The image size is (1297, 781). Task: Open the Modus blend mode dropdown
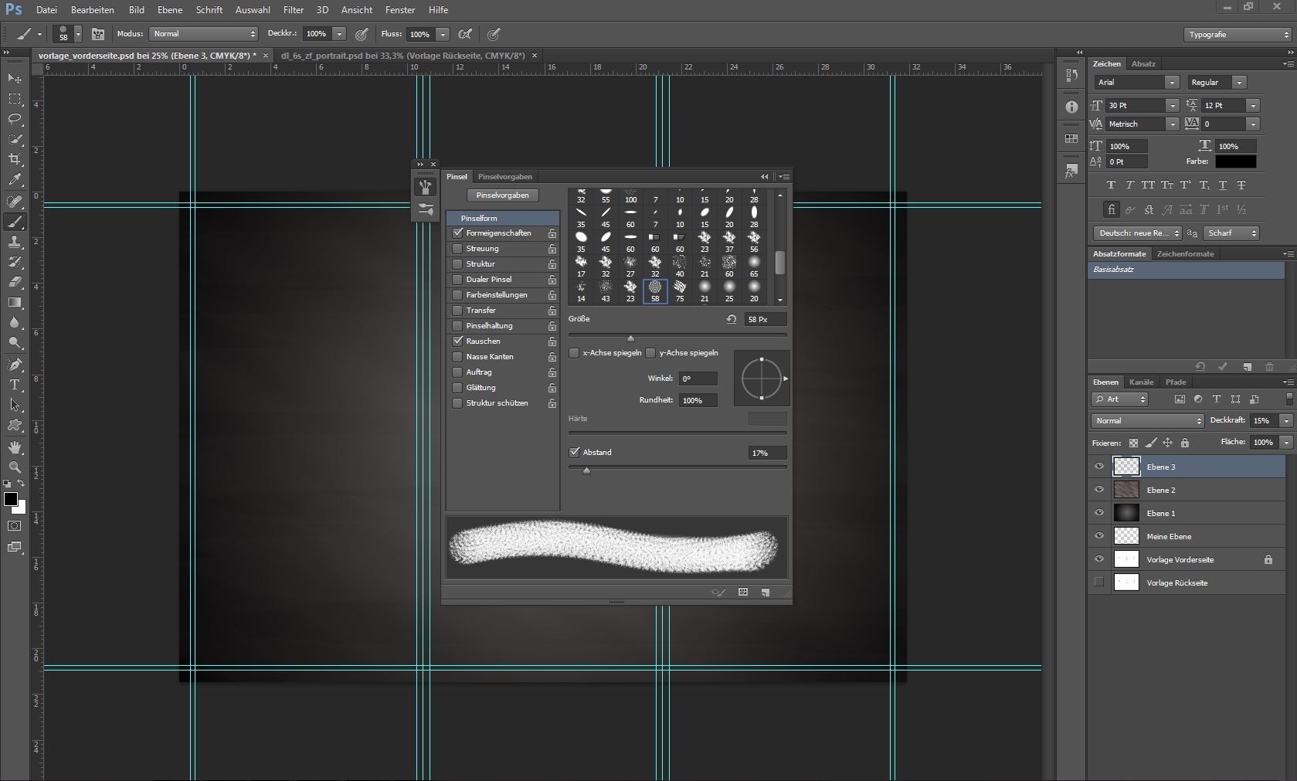click(x=204, y=34)
